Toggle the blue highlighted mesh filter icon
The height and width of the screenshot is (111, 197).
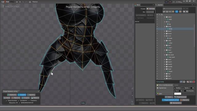click(176, 12)
